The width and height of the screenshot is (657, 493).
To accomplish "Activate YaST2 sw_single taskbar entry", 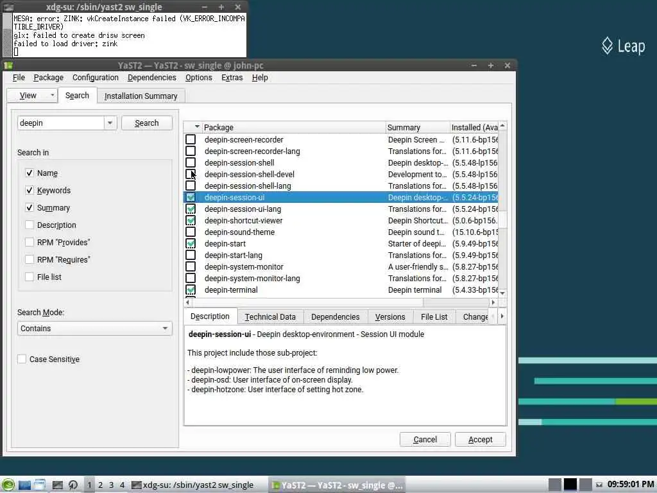I will click(x=337, y=485).
